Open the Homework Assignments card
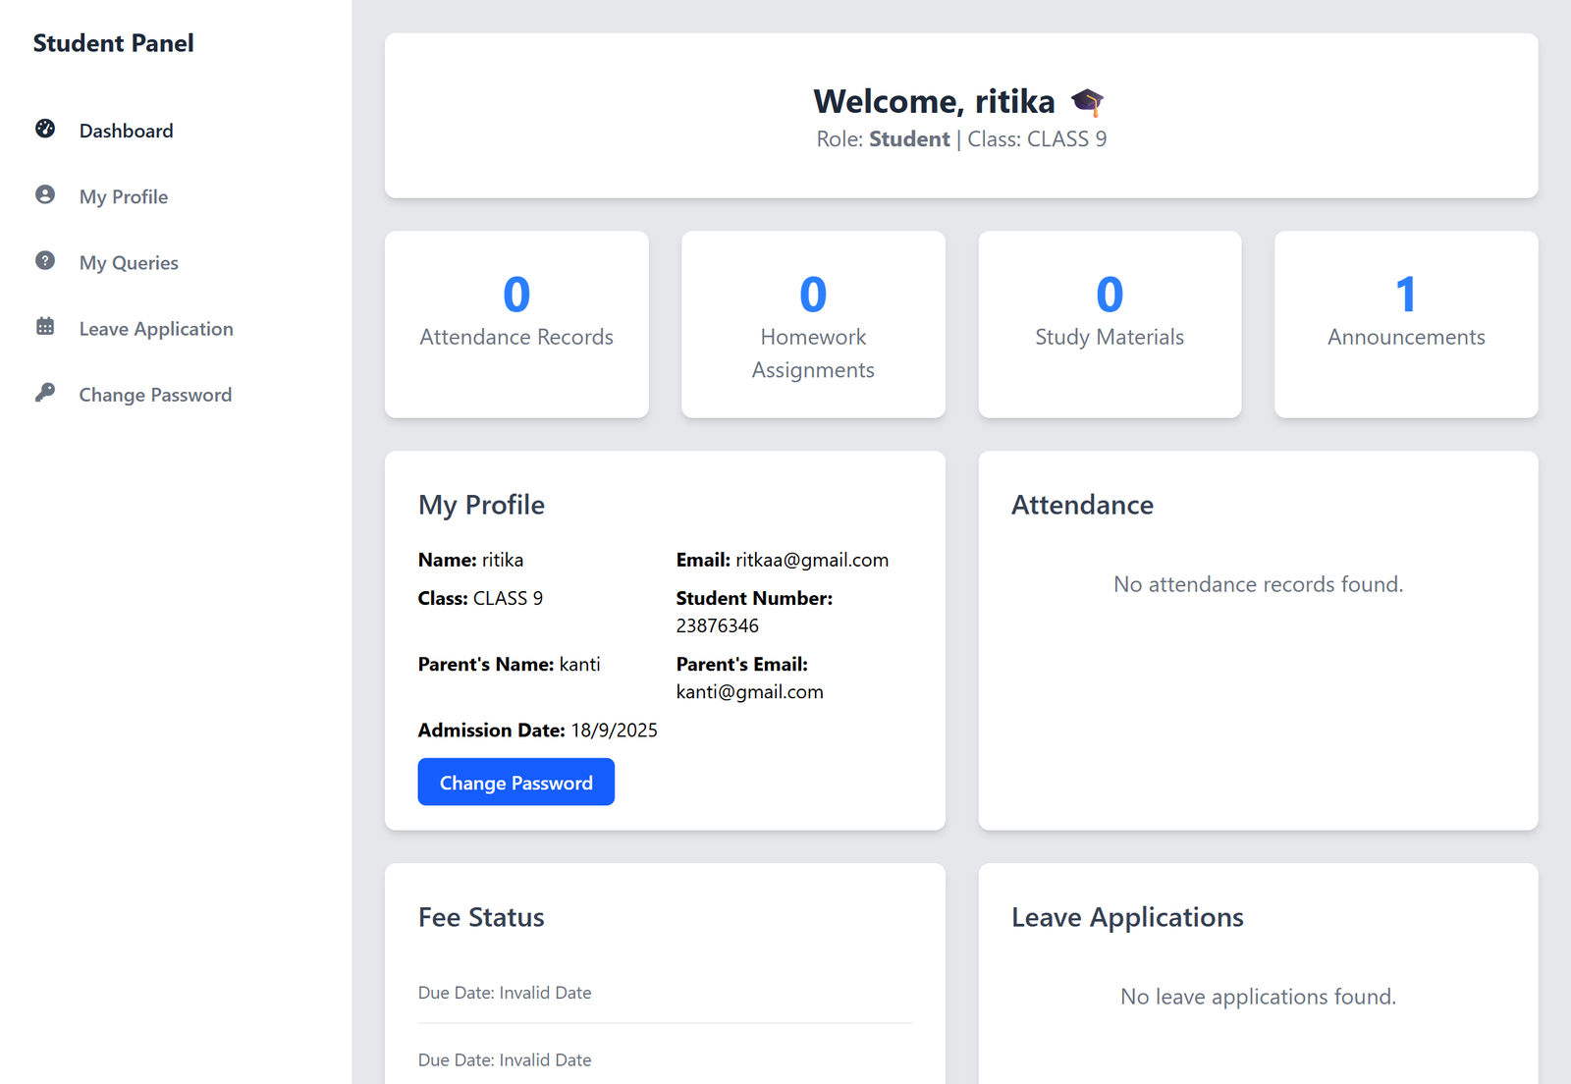Screen dimensions: 1571x1084 (x=812, y=324)
